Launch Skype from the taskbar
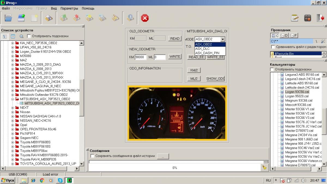This screenshot has height=184, width=327. 60,180
